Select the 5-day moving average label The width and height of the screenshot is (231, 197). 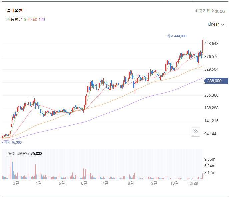[x=25, y=20]
